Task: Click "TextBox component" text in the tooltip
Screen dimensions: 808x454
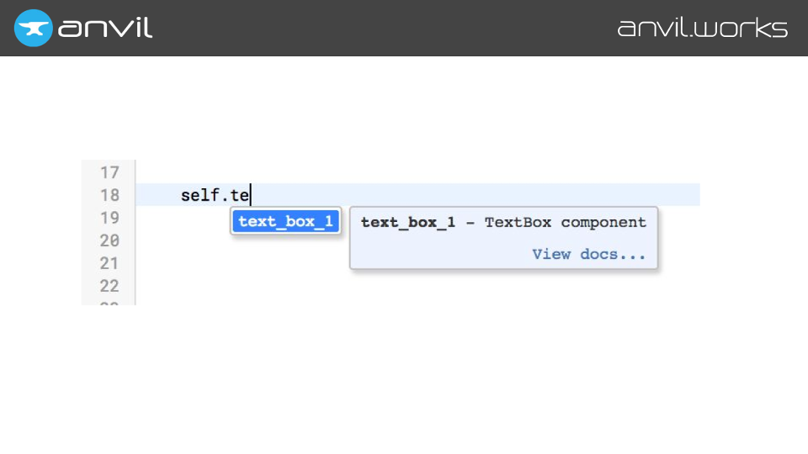Action: (x=565, y=223)
